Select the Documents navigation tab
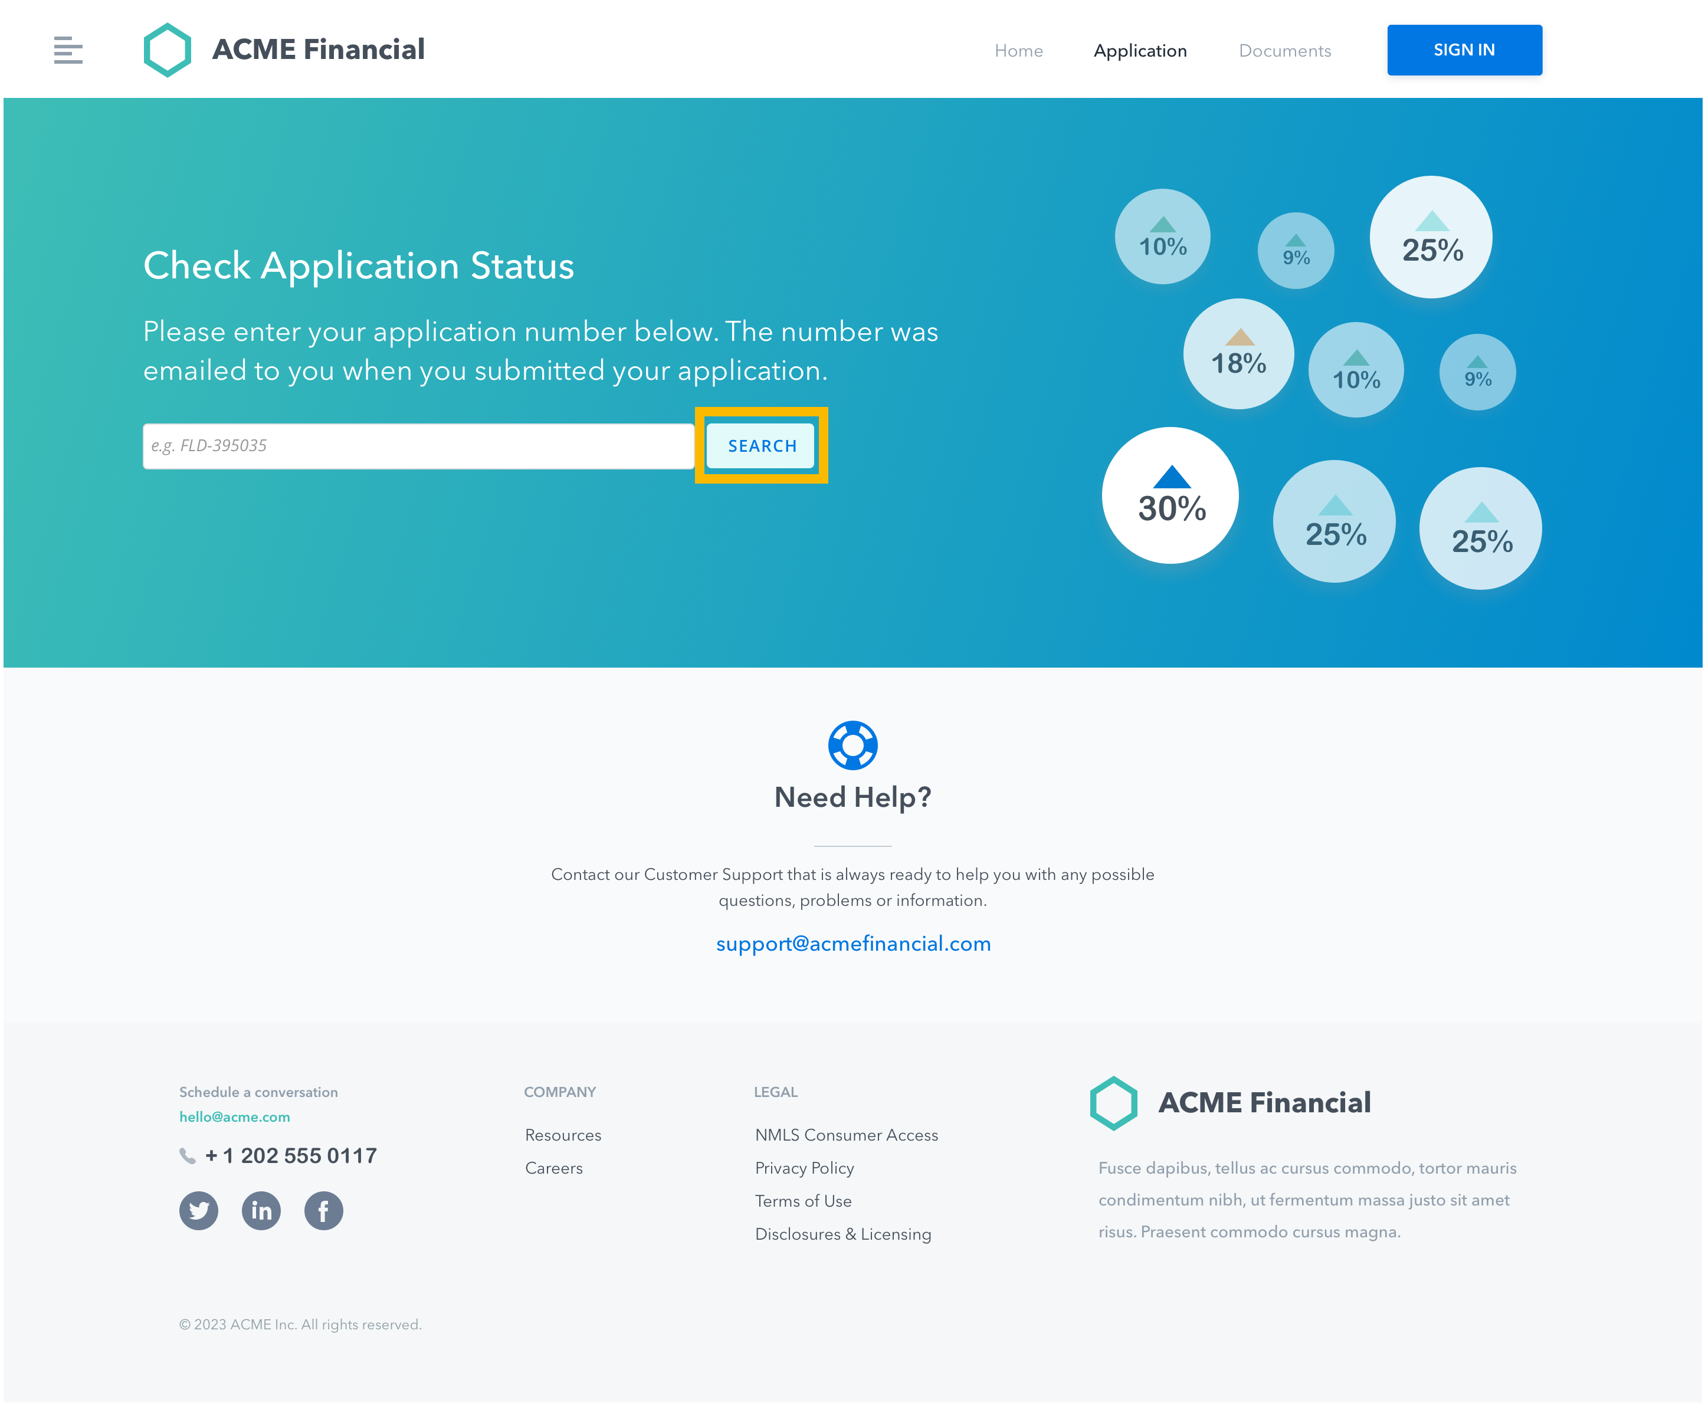1705x1406 pixels. click(x=1284, y=50)
